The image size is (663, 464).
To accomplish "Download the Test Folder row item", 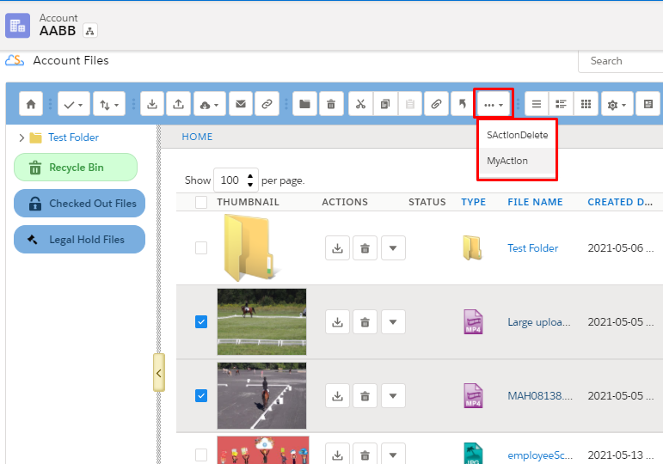I will click(338, 248).
